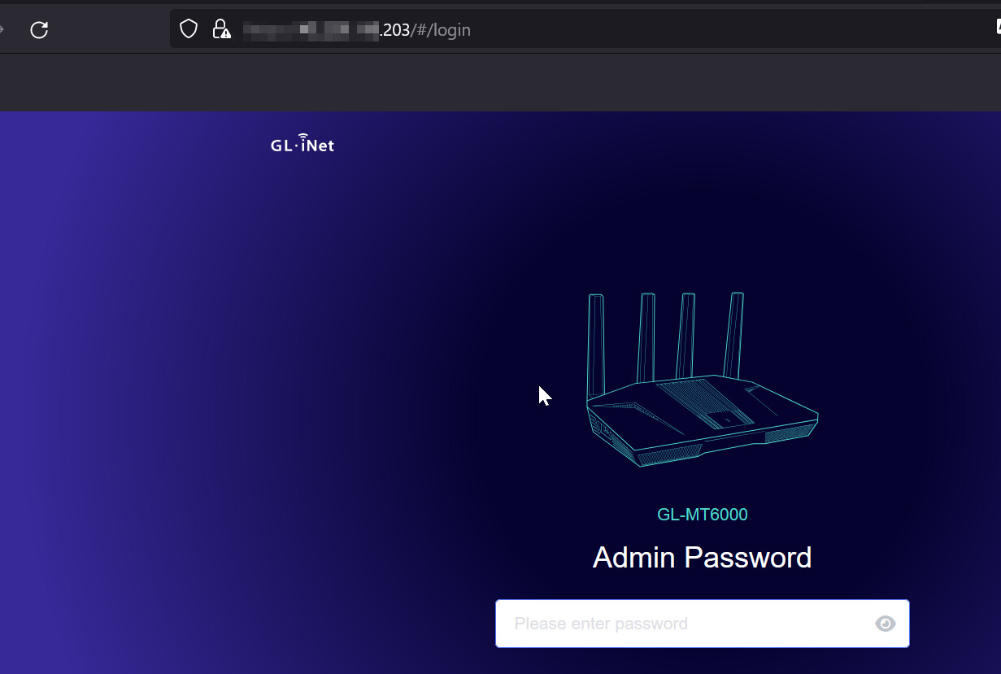This screenshot has height=674, width=1001.
Task: Click the warning triangle on the padlock
Action: coord(225,33)
